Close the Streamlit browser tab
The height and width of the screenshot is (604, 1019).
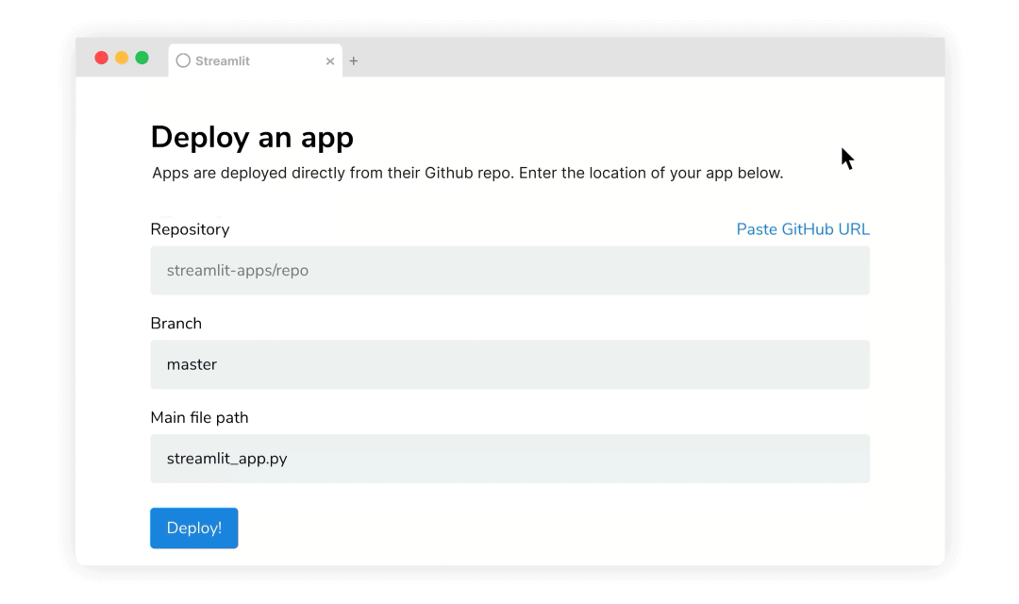330,61
